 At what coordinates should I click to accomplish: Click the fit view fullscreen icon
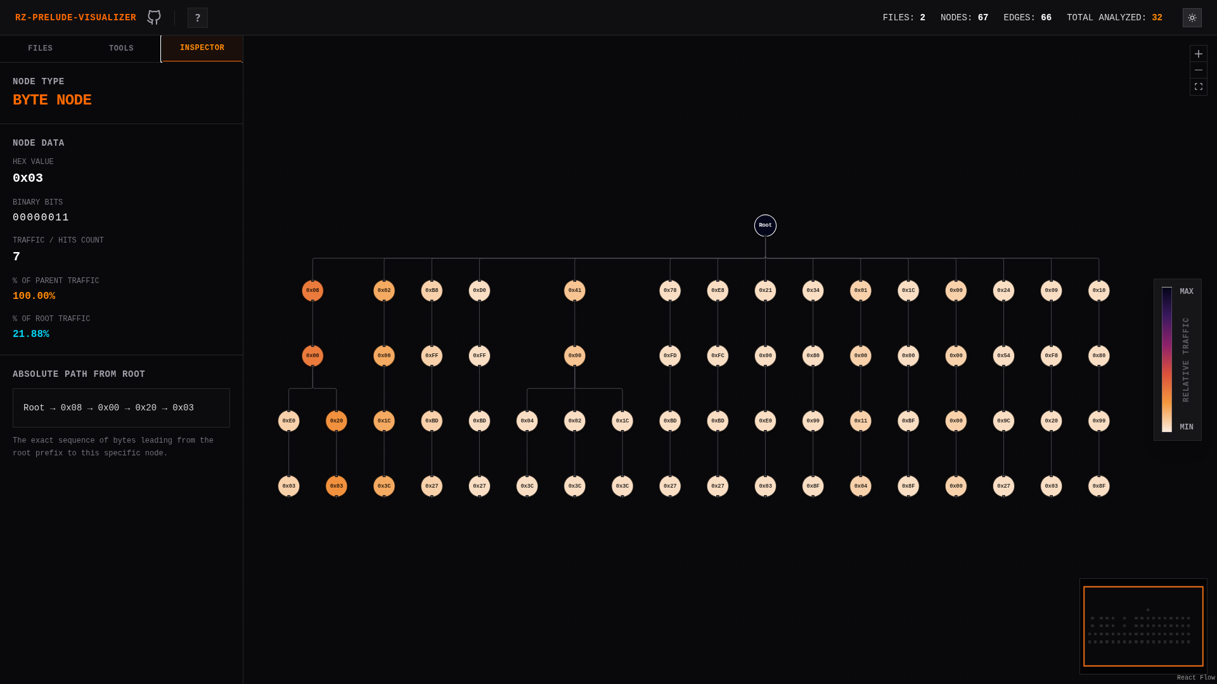click(1199, 87)
